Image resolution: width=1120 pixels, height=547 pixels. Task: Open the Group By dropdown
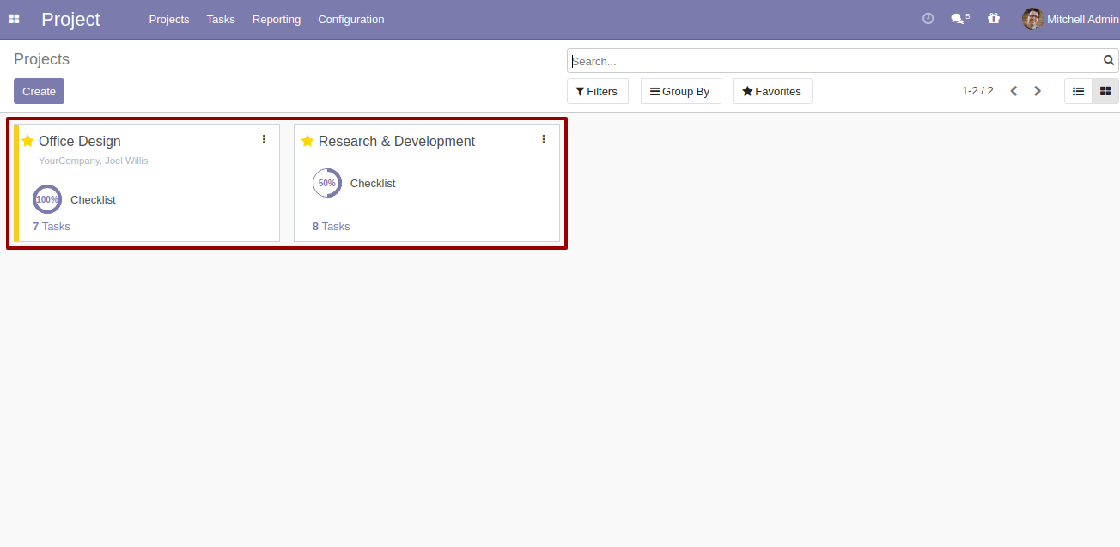click(681, 91)
